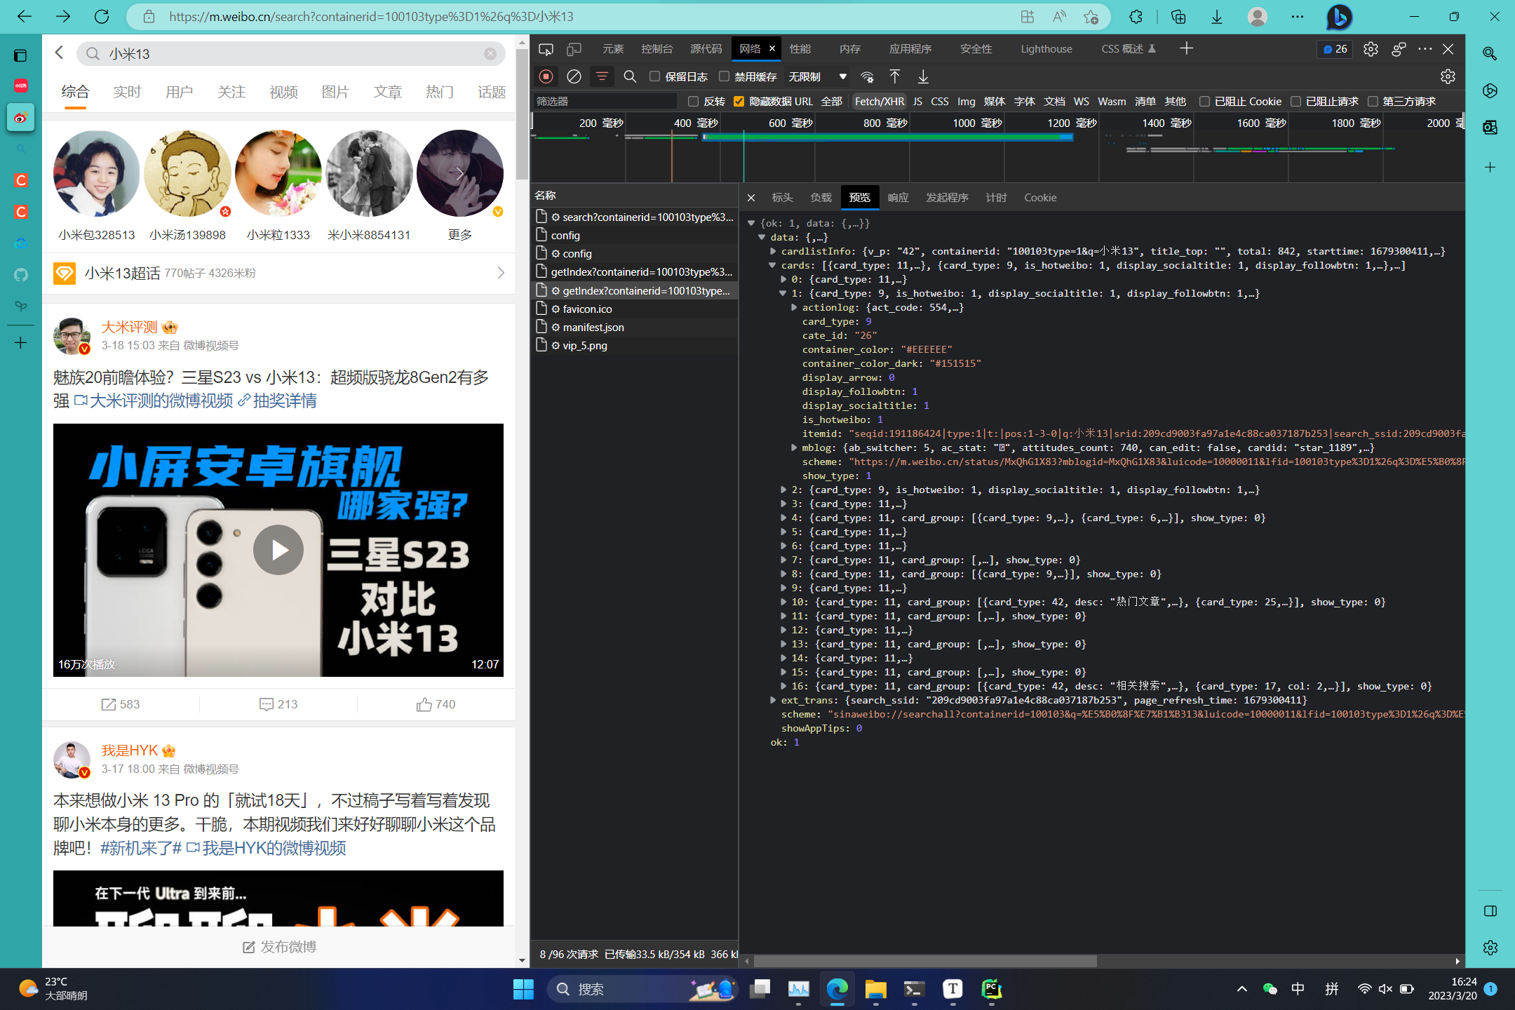The width and height of the screenshot is (1515, 1010).
Task: Open the 26 issues counter badge
Action: 1335,49
